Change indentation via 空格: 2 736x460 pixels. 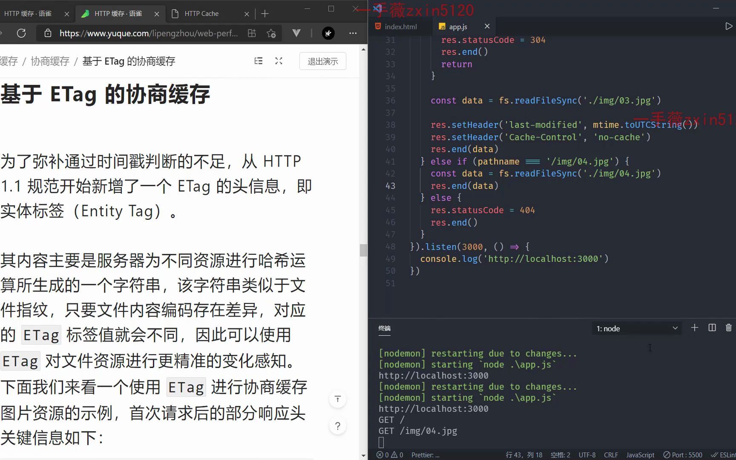pos(560,455)
